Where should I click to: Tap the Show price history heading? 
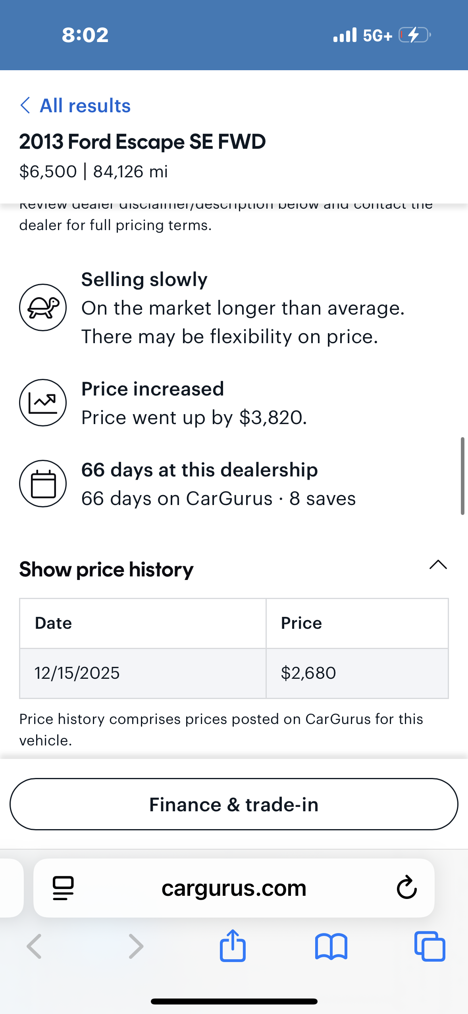[x=106, y=569]
